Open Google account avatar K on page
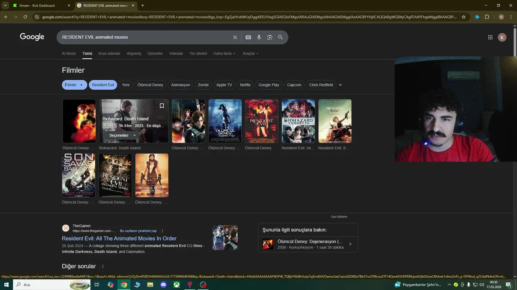 click(x=502, y=37)
